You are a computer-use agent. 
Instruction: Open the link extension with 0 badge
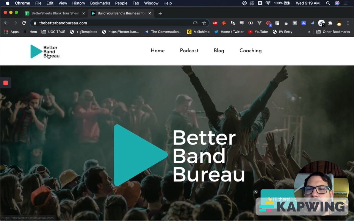[x=321, y=23]
